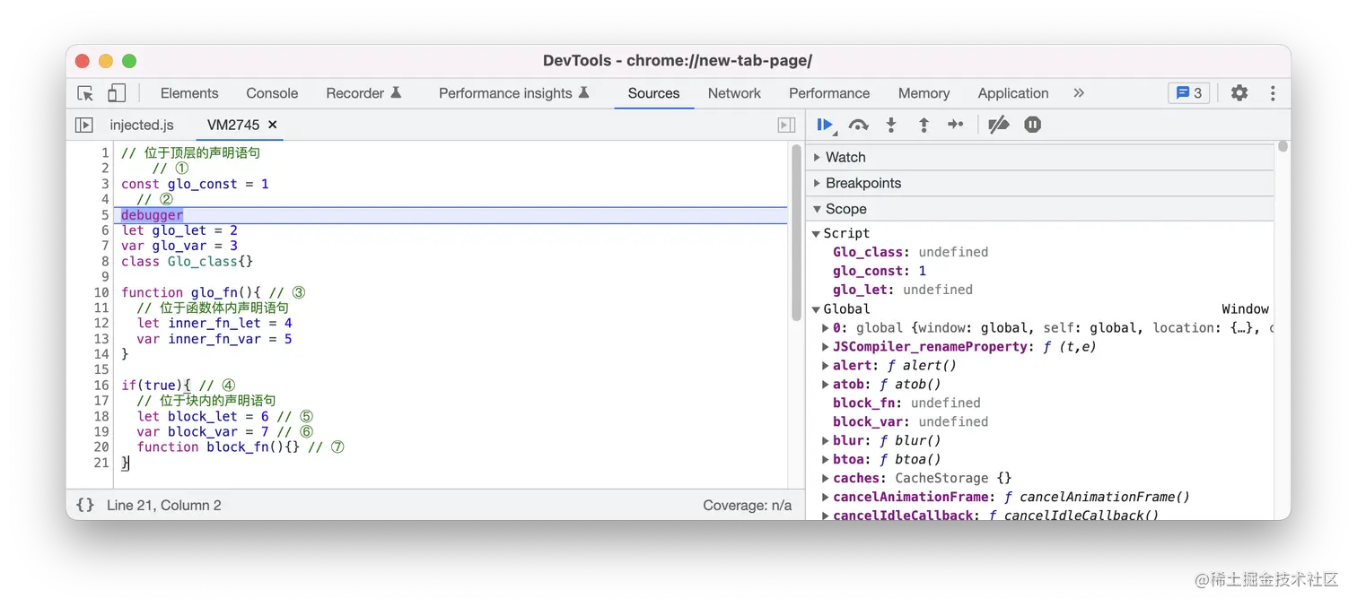Switch to the injected.js file tab
The image size is (1357, 607).
click(x=142, y=125)
